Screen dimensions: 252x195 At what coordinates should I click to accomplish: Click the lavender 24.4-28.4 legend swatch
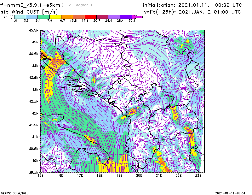(114, 17)
